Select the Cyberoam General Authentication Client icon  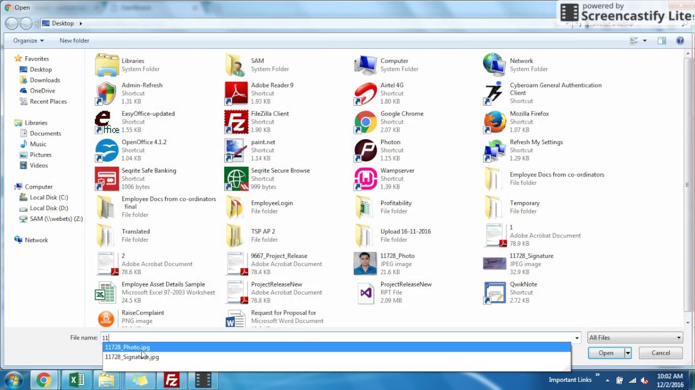point(495,93)
